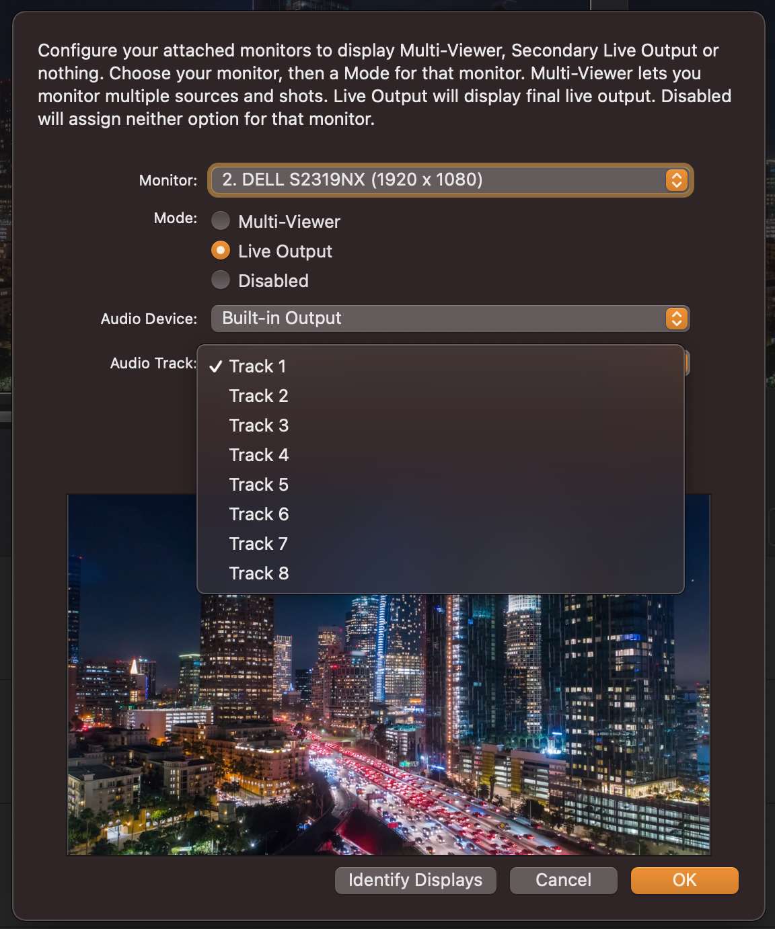The width and height of the screenshot is (775, 929).
Task: Confirm settings with the OK button
Action: click(685, 881)
